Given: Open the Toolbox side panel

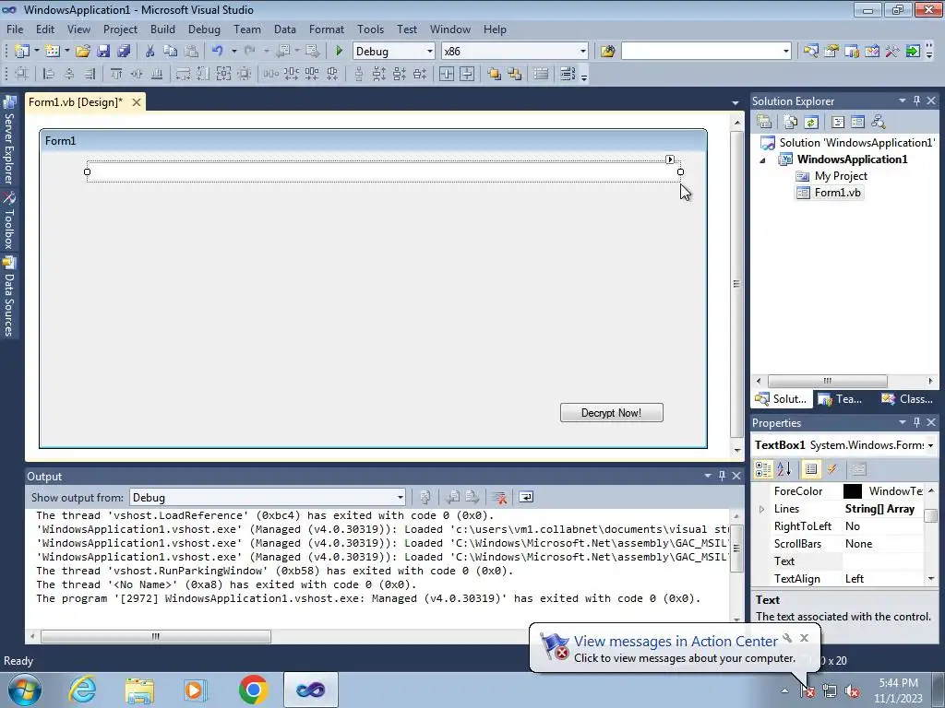Looking at the screenshot, I should [x=9, y=221].
